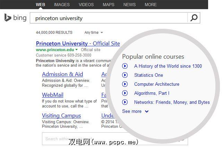Play icon beside Networks: Friends, Money, and Bytes
The height and width of the screenshot is (150, 222).
click(125, 102)
